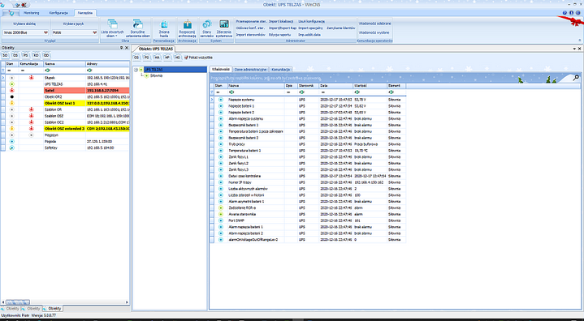The width and height of the screenshot is (584, 321).
Task: Click black state icon of Obiekt OR2
Action: click(x=11, y=97)
